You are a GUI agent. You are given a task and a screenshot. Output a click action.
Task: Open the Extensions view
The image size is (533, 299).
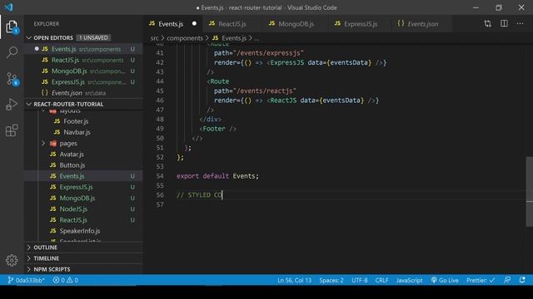pyautogui.click(x=12, y=130)
